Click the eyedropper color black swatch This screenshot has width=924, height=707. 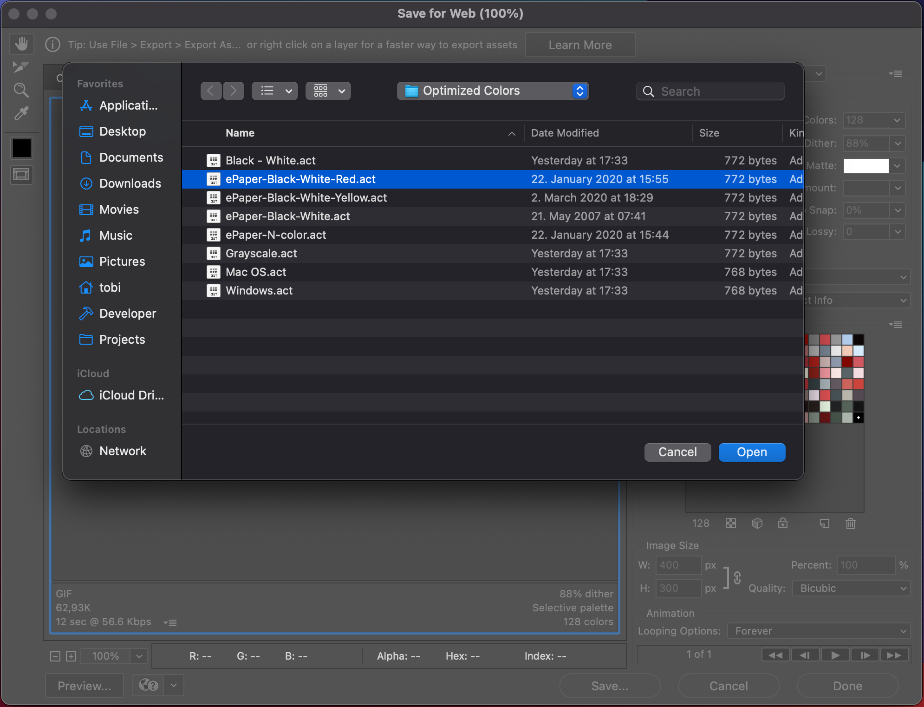[x=22, y=149]
